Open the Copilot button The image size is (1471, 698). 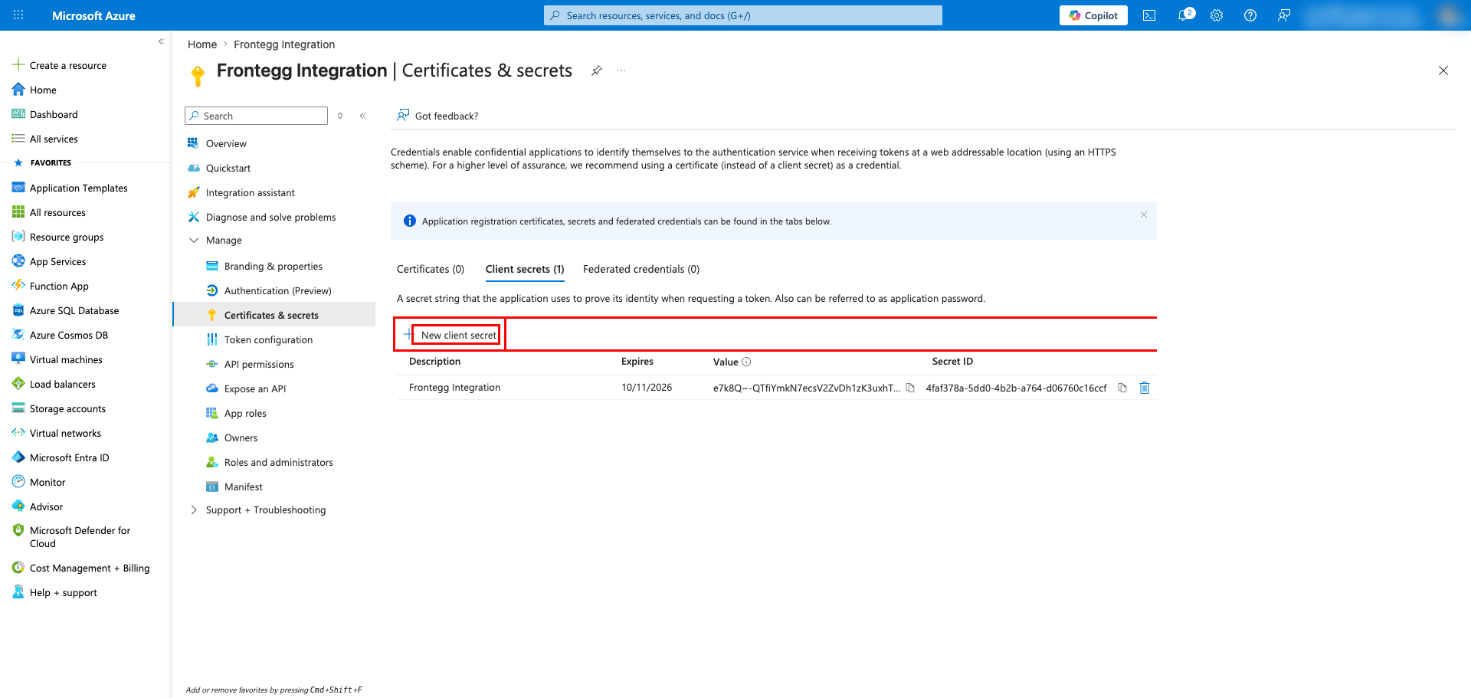[1093, 15]
